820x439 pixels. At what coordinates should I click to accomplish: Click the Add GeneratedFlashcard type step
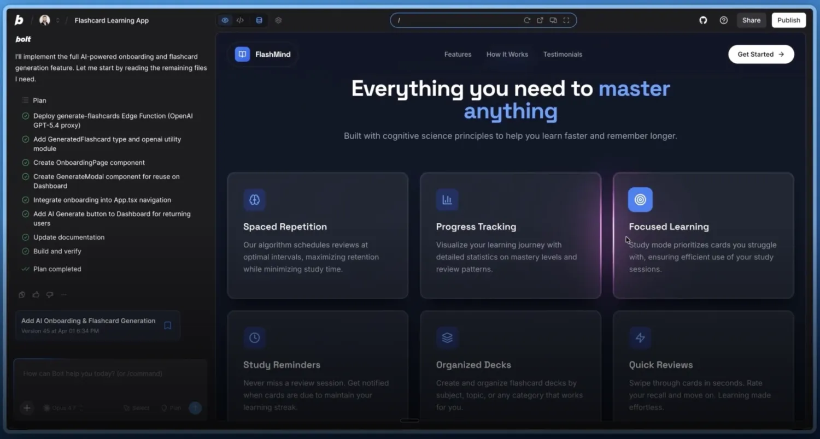point(107,144)
